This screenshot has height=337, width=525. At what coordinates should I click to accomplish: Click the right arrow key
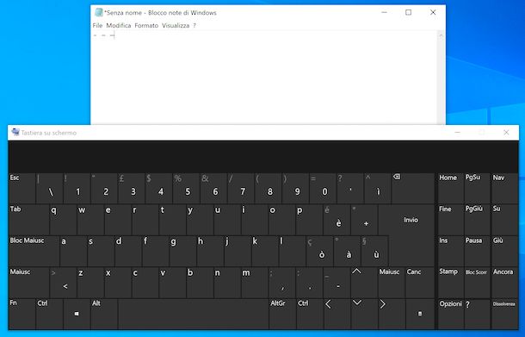coord(391,314)
